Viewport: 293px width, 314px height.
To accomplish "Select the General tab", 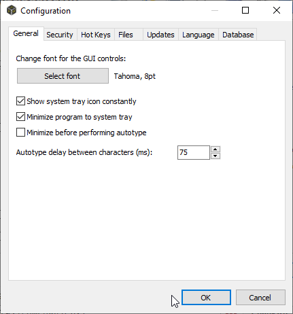I will 26,33.
